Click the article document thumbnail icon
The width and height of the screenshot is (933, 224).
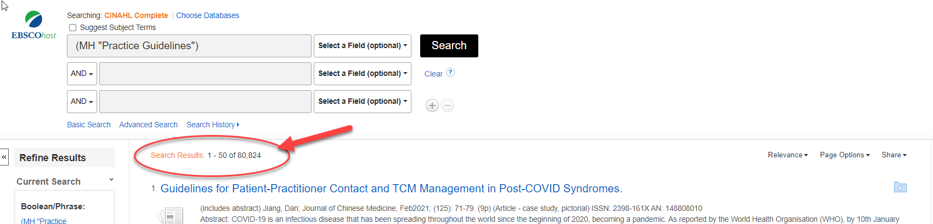(171, 215)
